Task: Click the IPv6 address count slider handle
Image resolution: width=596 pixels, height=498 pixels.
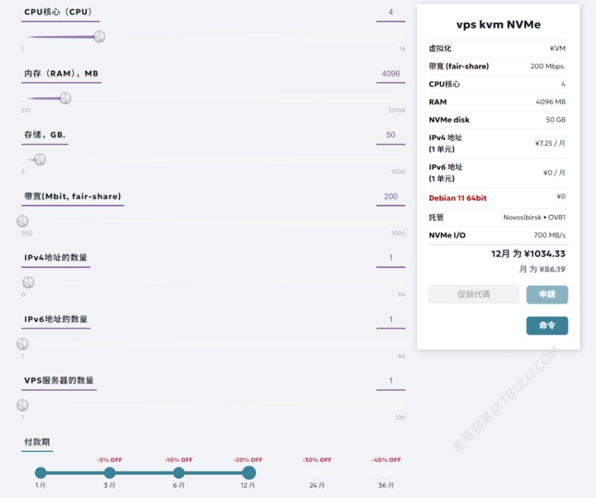Action: pos(23,343)
